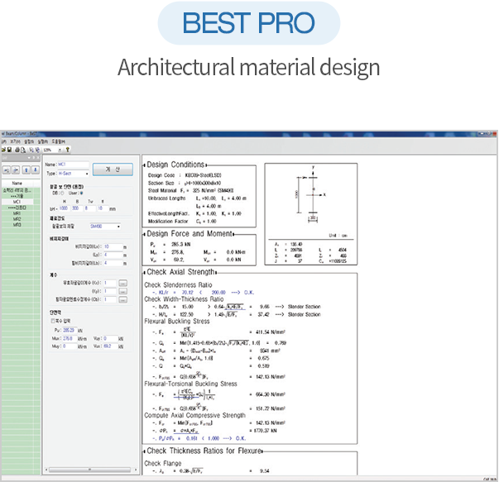Click the input panel's right scroll arrow

[136, 470]
